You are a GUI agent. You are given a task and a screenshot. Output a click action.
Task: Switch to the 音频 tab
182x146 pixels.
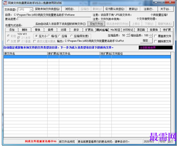(x=50, y=30)
